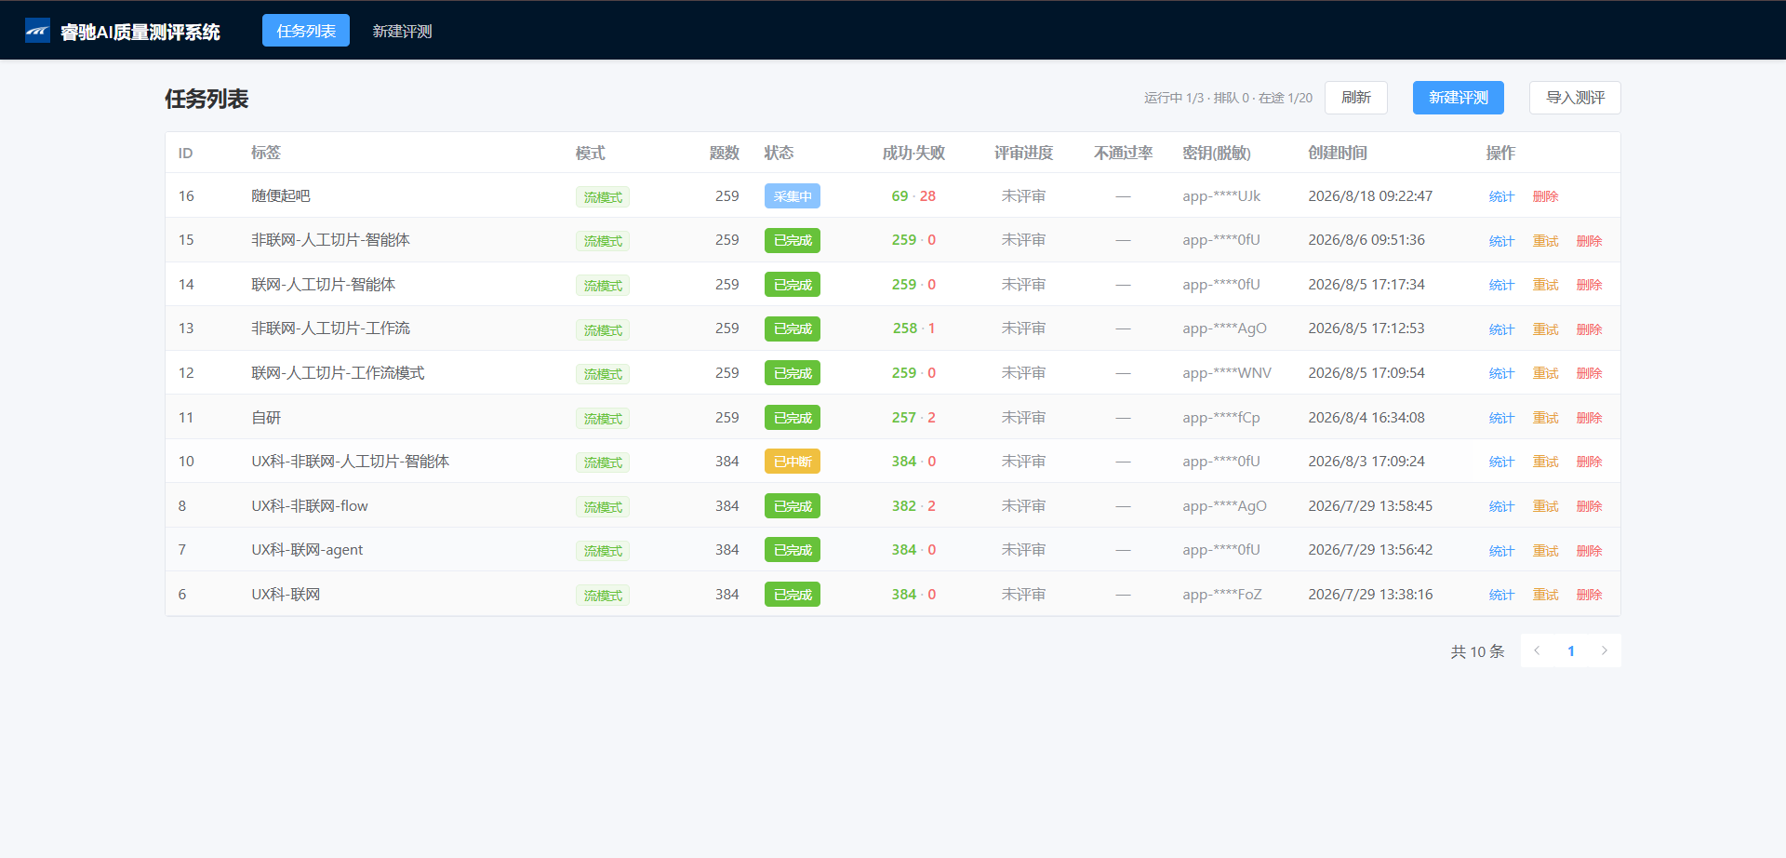Open 统计 for UX科-非联网-人工切片-智能体

coord(1501,462)
